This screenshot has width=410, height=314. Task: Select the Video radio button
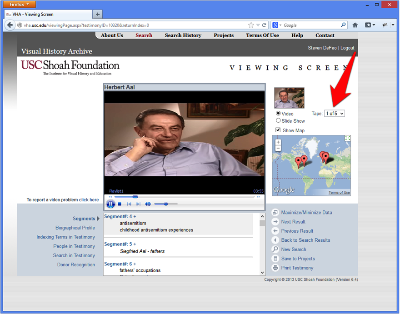278,113
